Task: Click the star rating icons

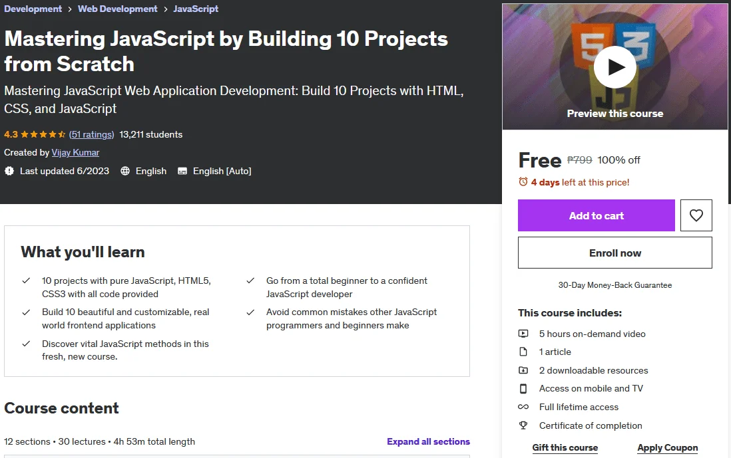Action: click(x=43, y=134)
